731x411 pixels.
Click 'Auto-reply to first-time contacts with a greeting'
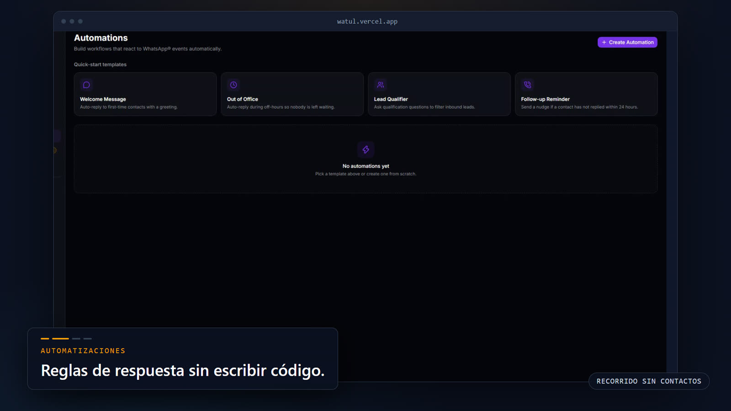[x=129, y=107]
